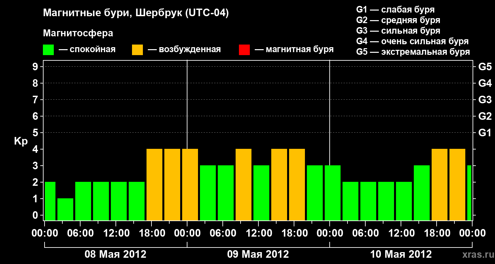
Task: Click the '06:00' time label for 09 Мая
Action: (x=223, y=233)
